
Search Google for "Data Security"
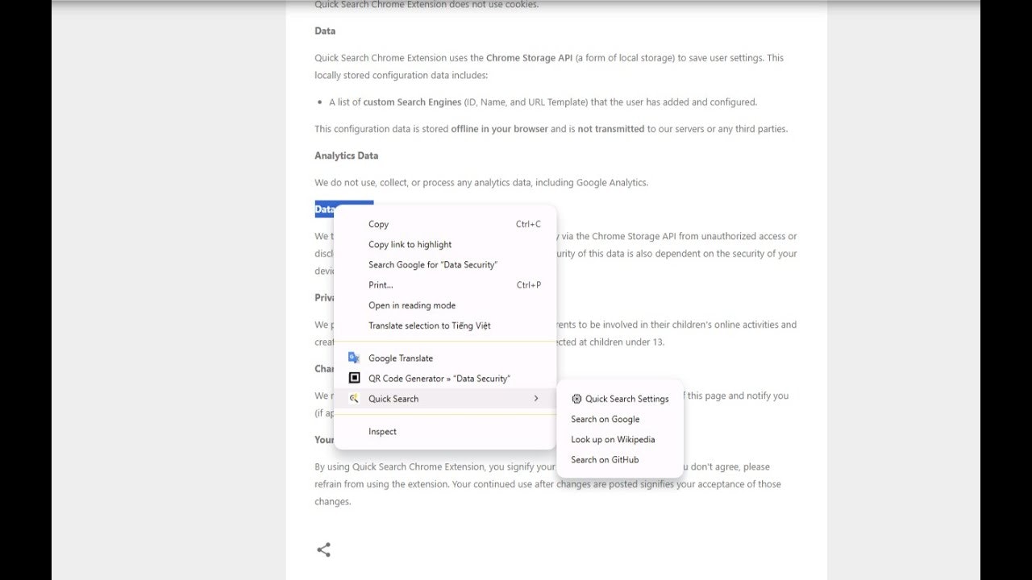point(445,264)
